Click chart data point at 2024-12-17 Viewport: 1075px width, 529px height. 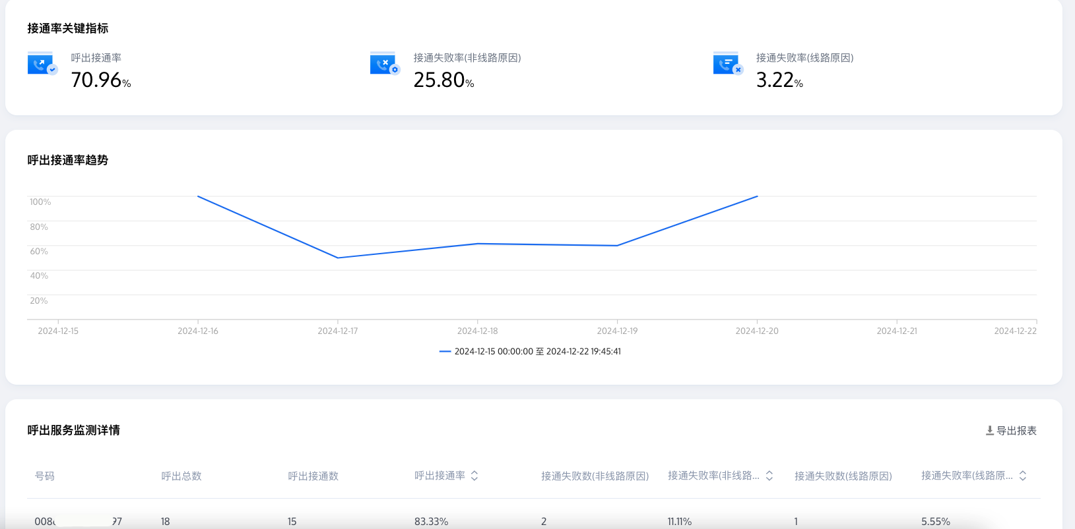pos(338,258)
